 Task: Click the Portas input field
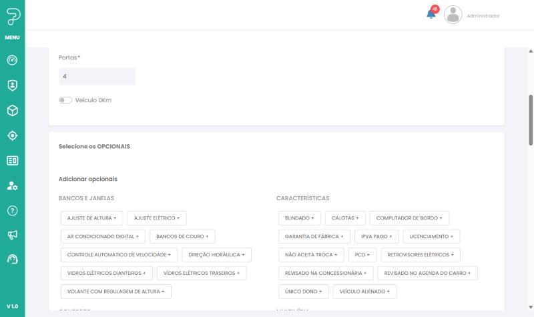97,76
